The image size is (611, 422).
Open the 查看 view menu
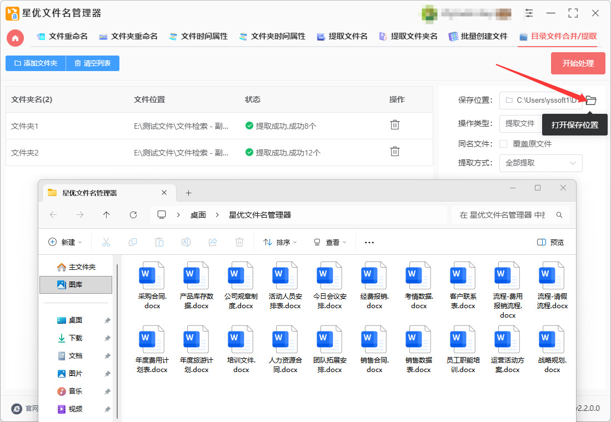(x=329, y=242)
